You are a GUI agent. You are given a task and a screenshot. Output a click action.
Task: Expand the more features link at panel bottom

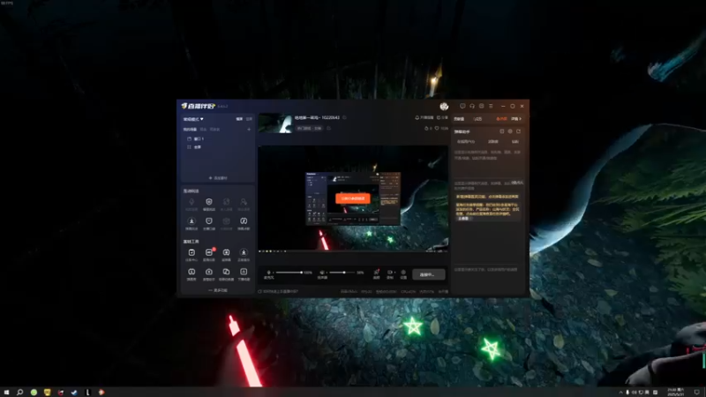(218, 290)
